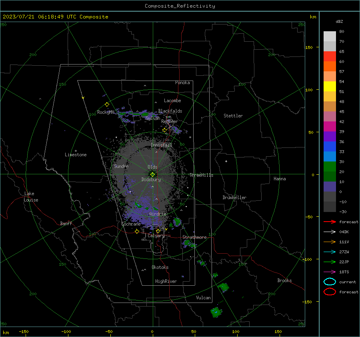
Task: Select the yellow diamond marker beside RockyMH
Action: (x=107, y=105)
